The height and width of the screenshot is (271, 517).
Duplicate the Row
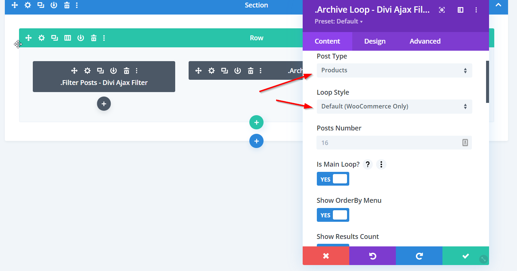coord(54,38)
